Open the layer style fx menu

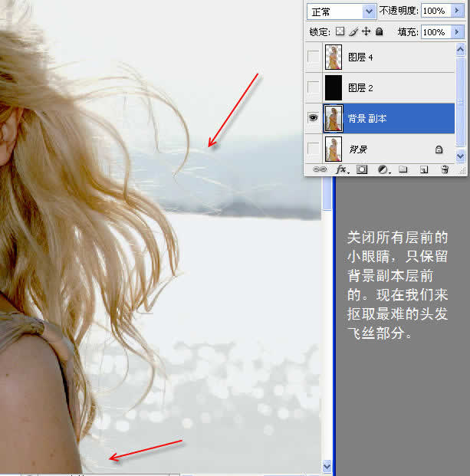(x=342, y=169)
